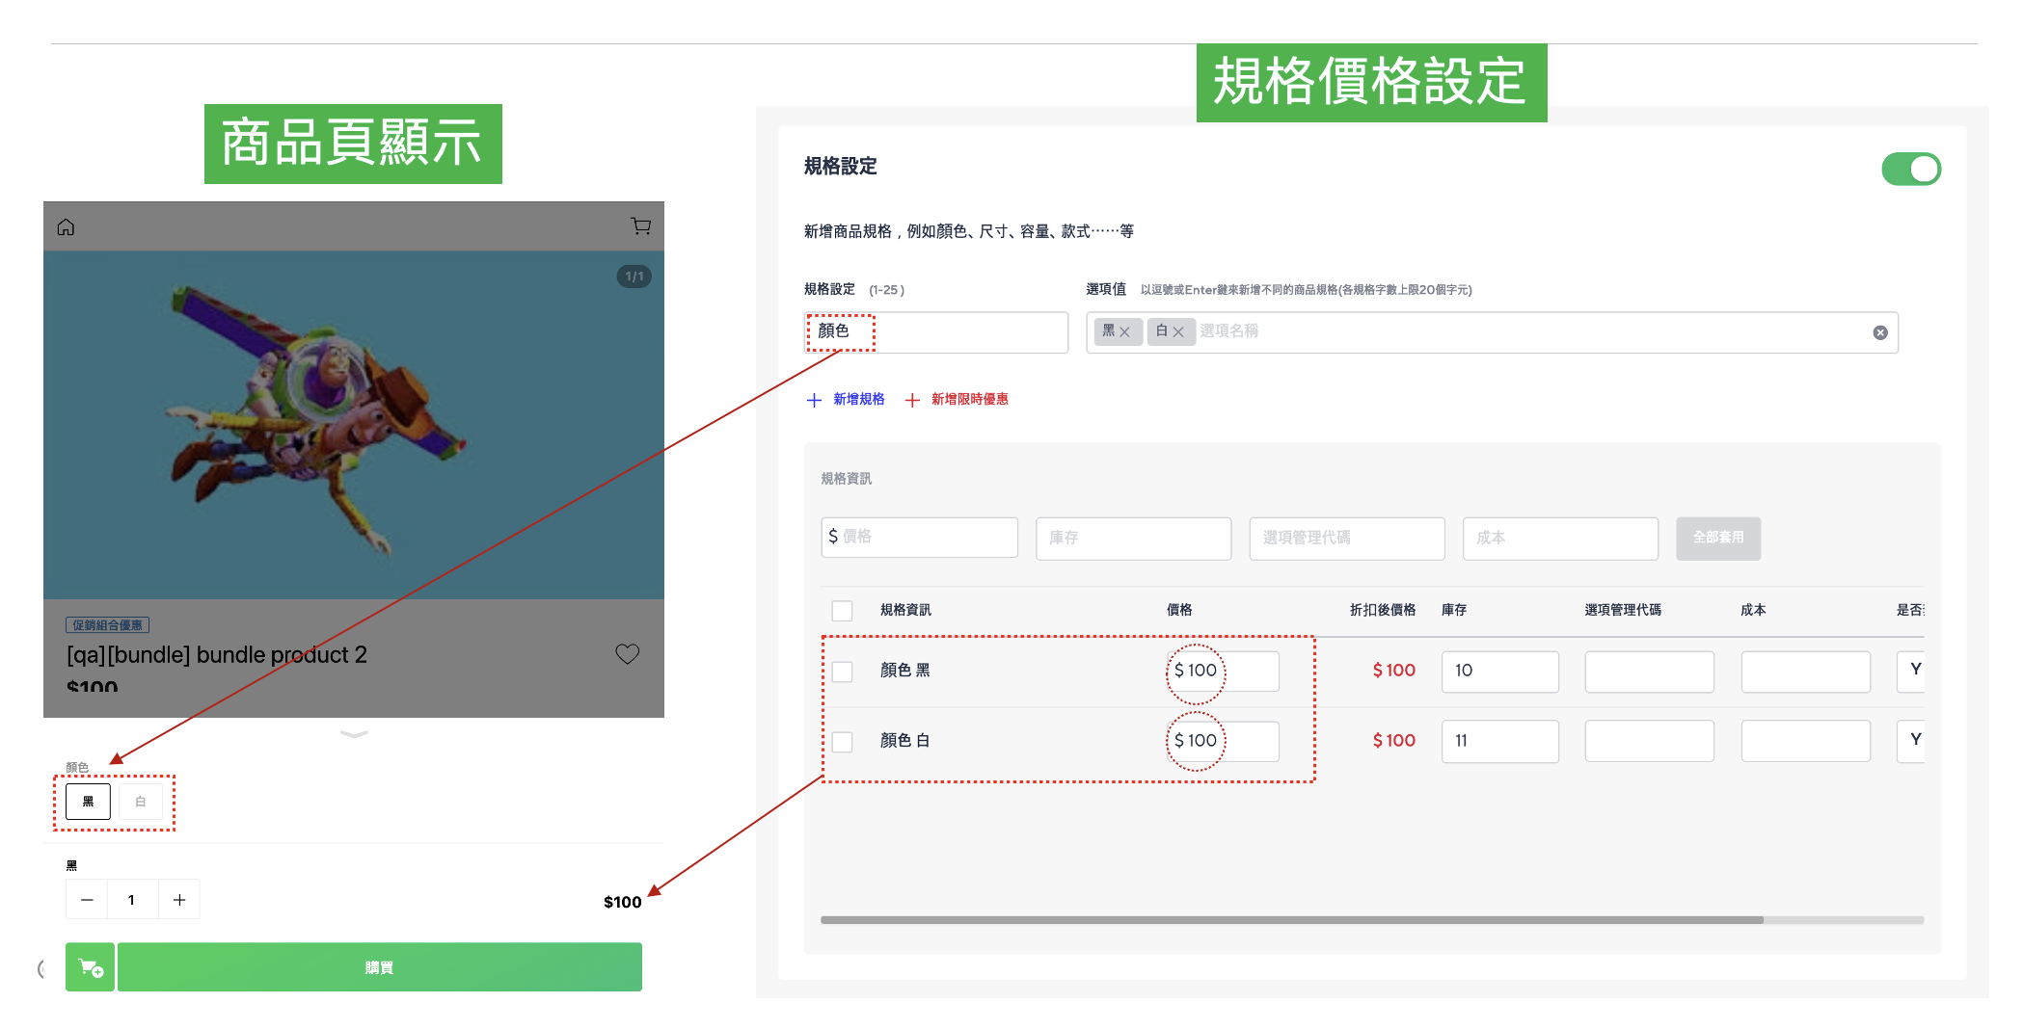
Task: Decrease quantity with the minus stepper
Action: pyautogui.click(x=86, y=898)
